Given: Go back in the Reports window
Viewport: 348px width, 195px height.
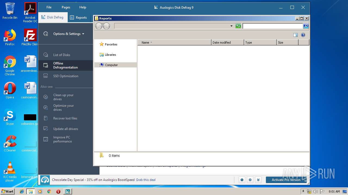Looking at the screenshot, I should pos(99,26).
